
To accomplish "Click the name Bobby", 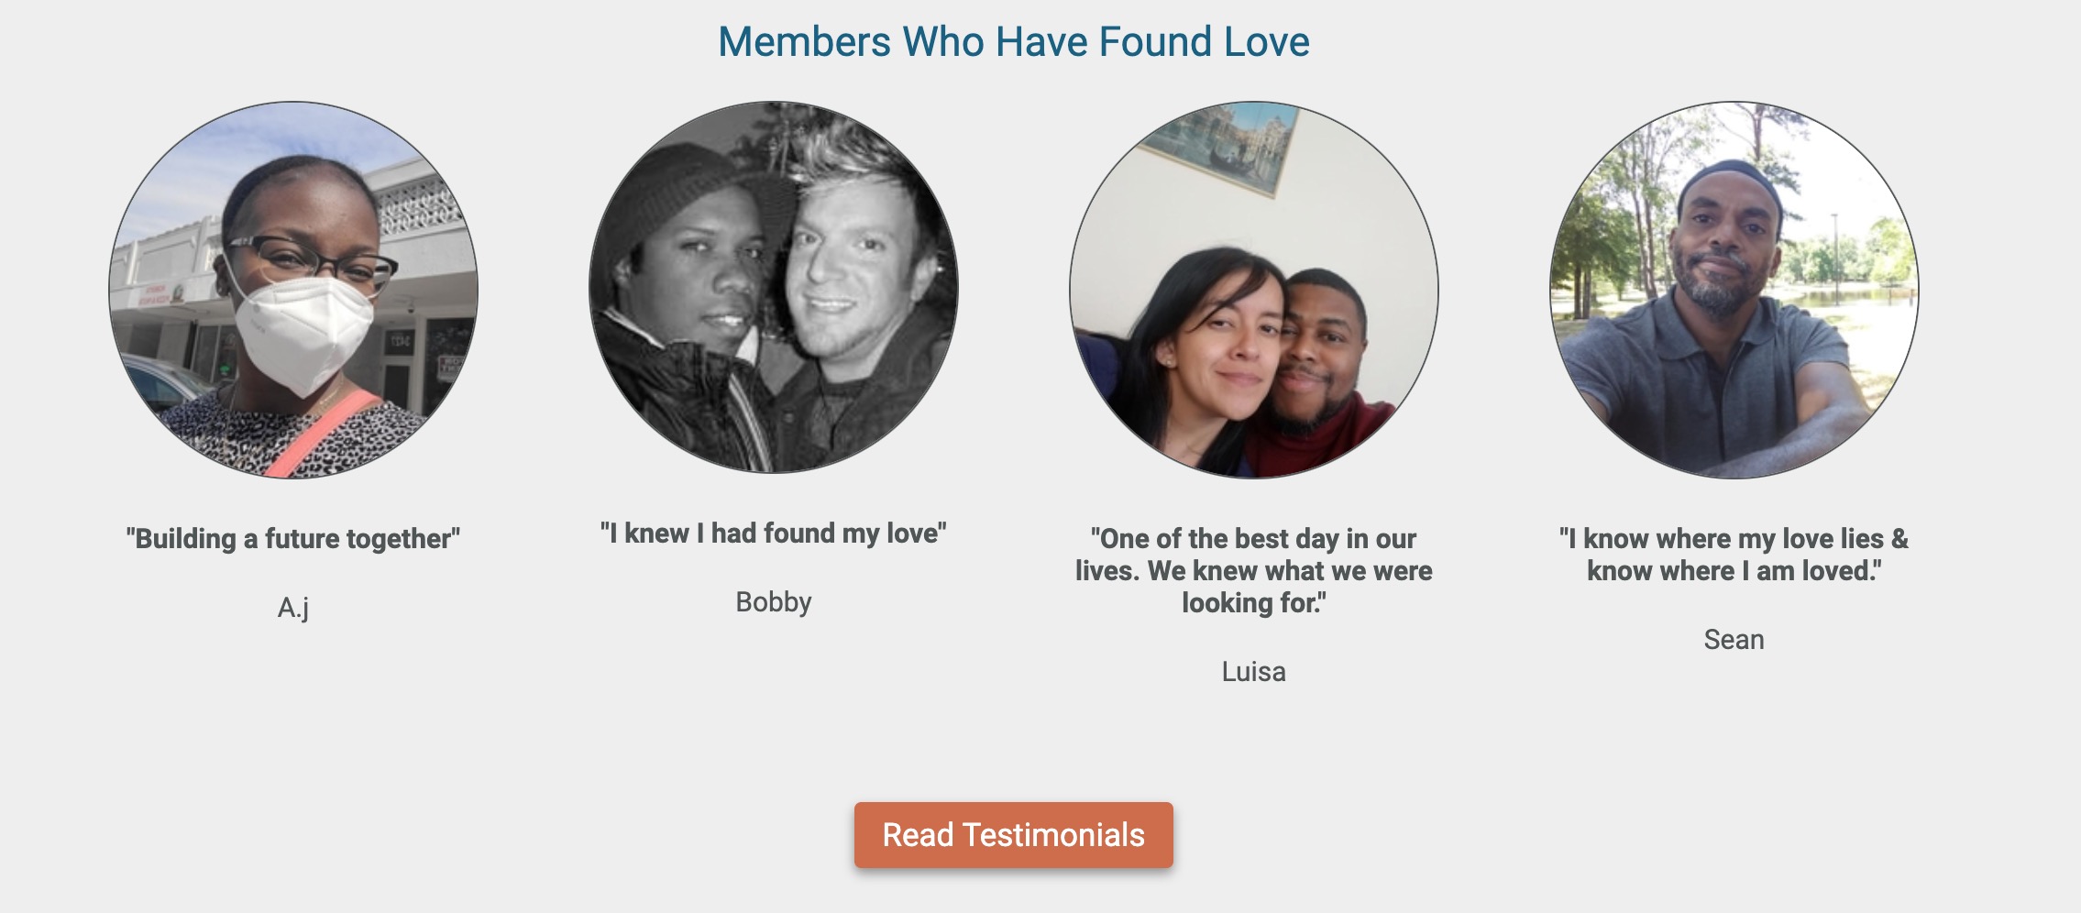I will coord(774,602).
